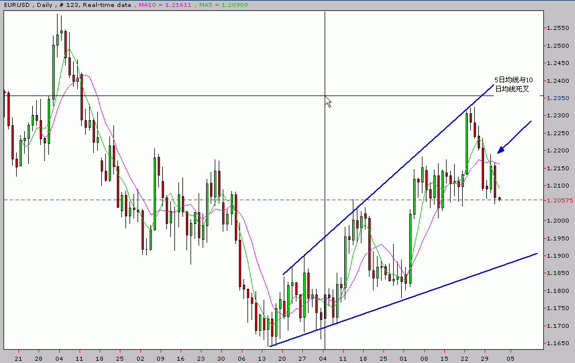Click the 23 date label on time axis
This screenshot has width=575, height=363.
201,358
